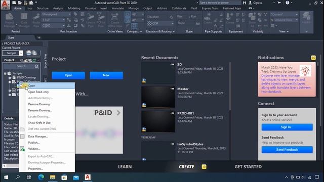Click the Sign In button under Connect
The height and width of the screenshot is (182, 324).
[x=287, y=127]
